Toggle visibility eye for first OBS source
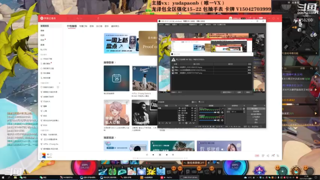 192,108
